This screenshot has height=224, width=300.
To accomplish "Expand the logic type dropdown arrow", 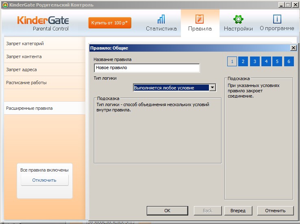I will coord(212,88).
